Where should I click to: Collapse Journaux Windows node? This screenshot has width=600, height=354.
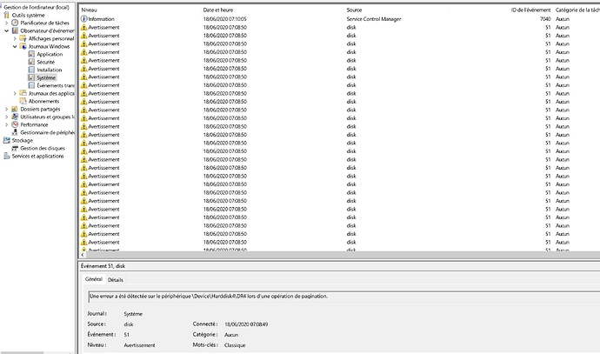[x=15, y=46]
